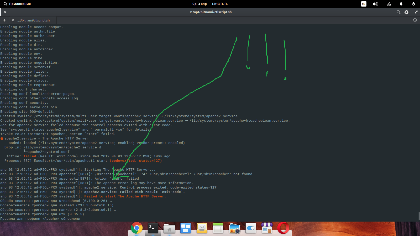420x236 pixels.
Task: Click the '(code=exited, status=127)' text
Action: pos(136,161)
